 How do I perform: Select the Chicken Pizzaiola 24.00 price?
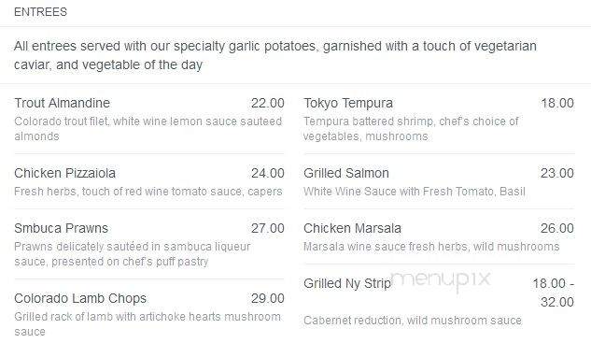(x=268, y=173)
